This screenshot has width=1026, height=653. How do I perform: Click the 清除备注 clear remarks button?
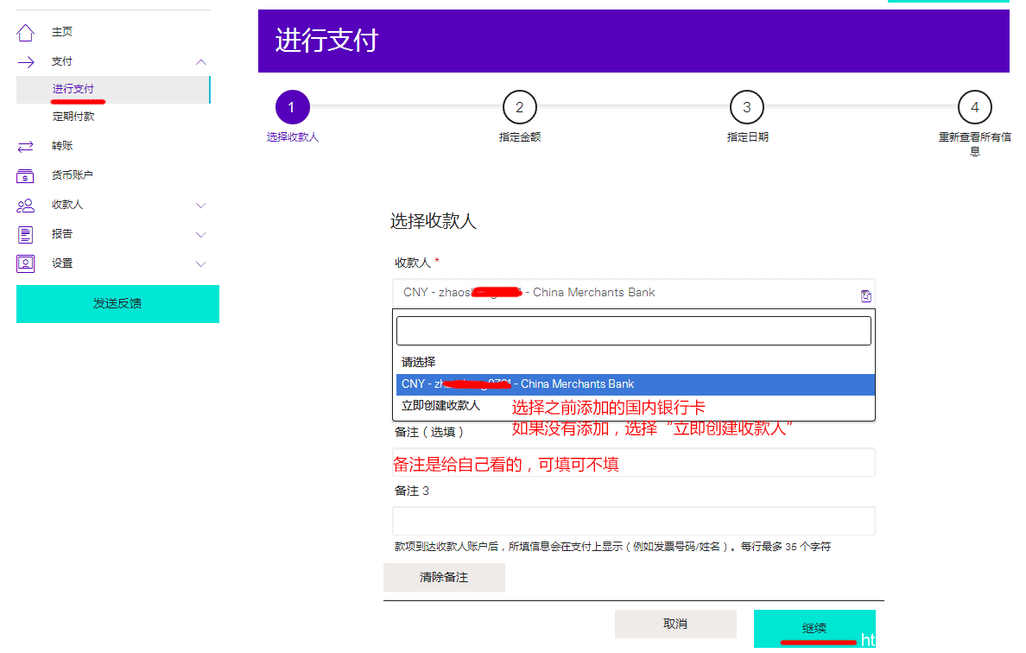point(444,577)
